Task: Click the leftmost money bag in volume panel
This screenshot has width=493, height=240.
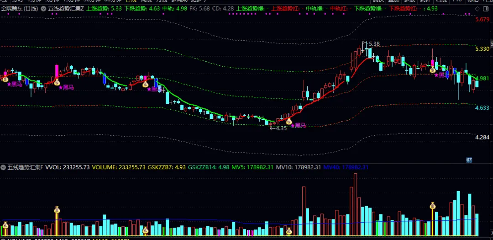Action: click(5, 225)
